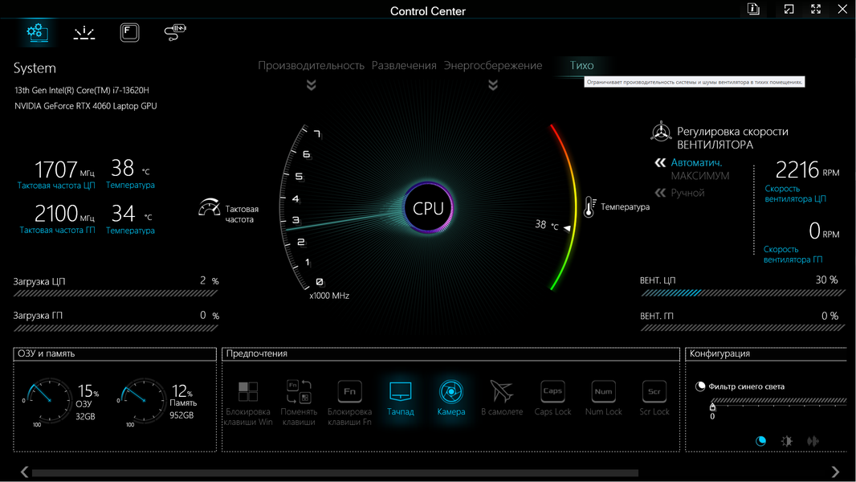Click the sound wave icon in Конфигурация

point(813,441)
